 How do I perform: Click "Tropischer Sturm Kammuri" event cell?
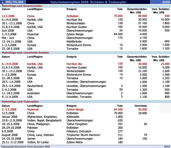click(83, 135)
